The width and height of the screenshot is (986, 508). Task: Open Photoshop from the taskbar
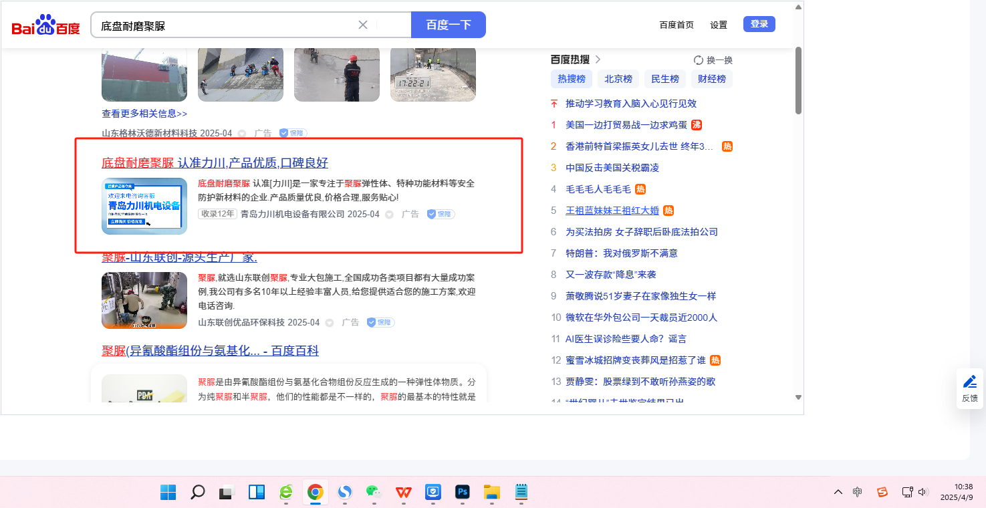(462, 492)
